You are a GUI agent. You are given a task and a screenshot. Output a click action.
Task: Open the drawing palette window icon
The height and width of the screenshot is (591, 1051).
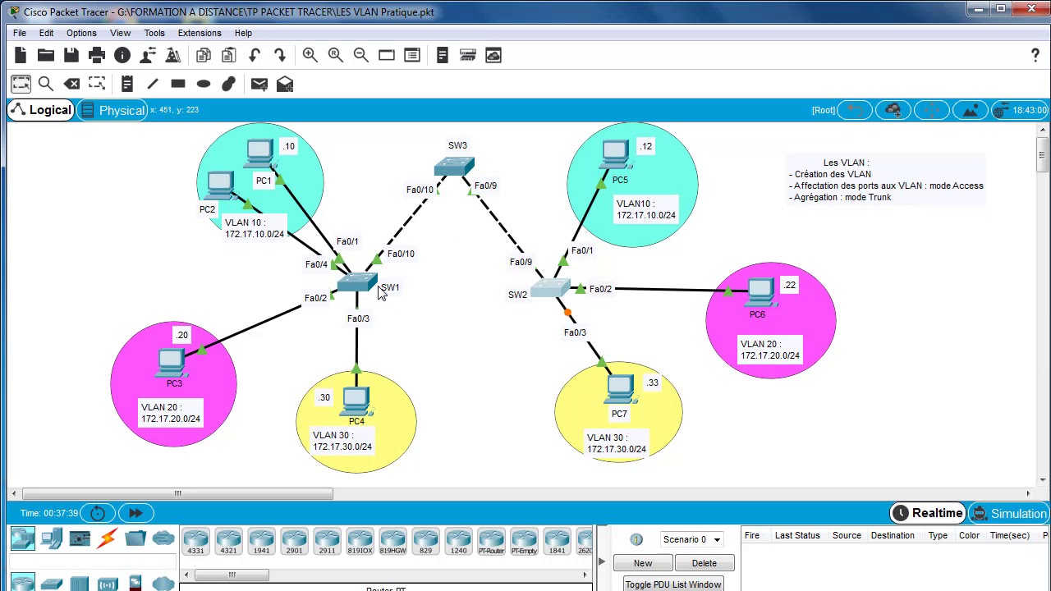click(387, 55)
